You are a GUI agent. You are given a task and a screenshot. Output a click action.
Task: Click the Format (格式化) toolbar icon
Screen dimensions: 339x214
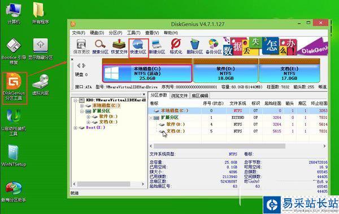click(176, 46)
